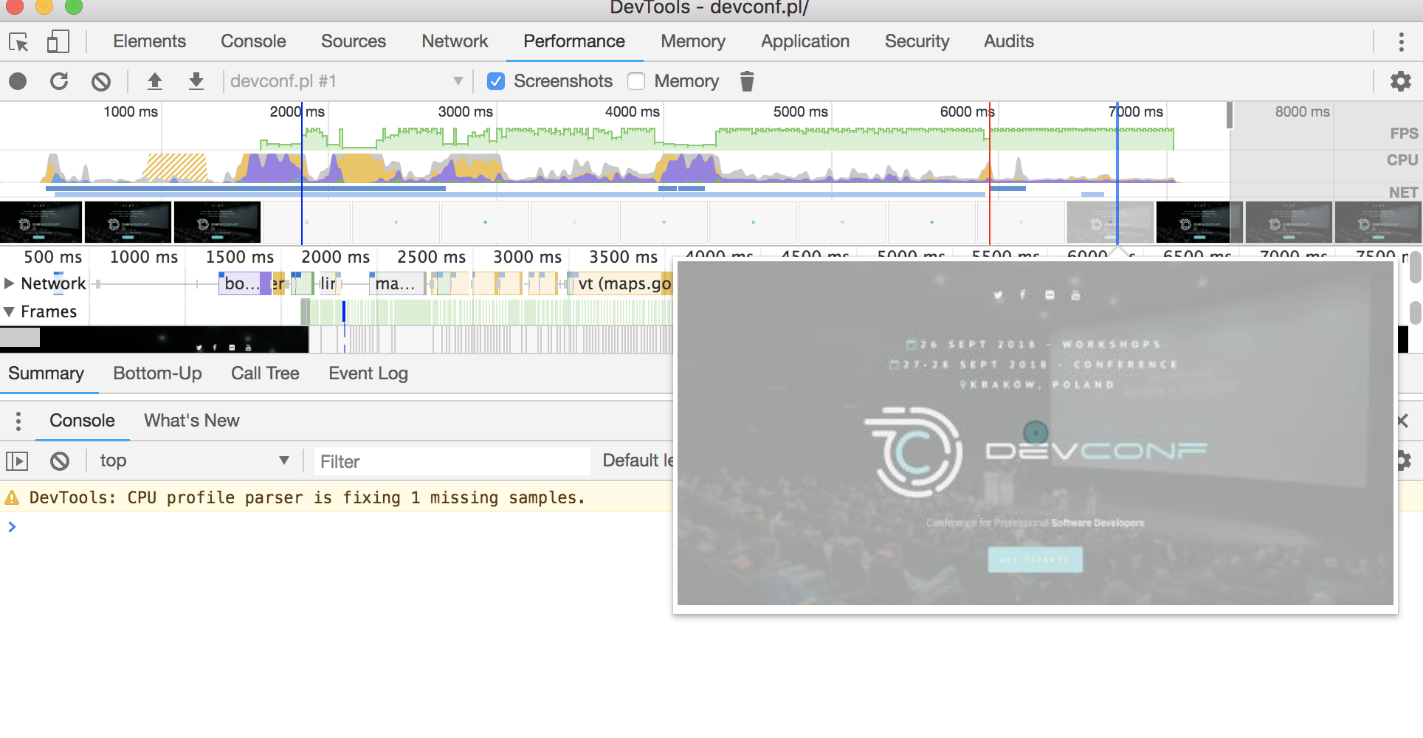Open What's New drawer tab
This screenshot has height=738, width=1423.
click(192, 421)
